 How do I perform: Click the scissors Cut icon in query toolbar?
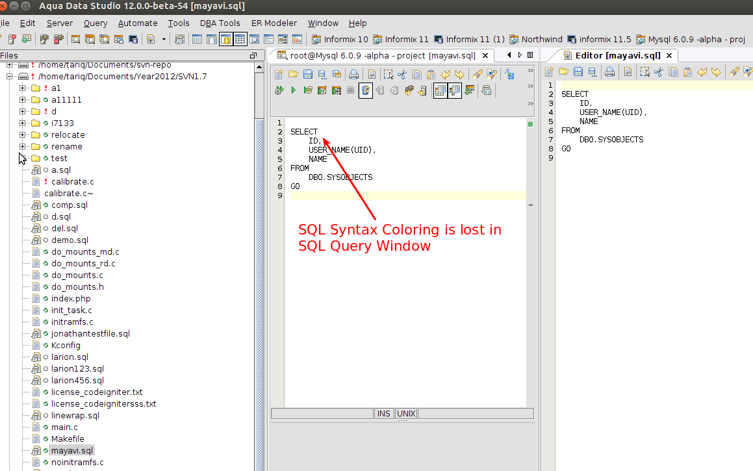402,74
